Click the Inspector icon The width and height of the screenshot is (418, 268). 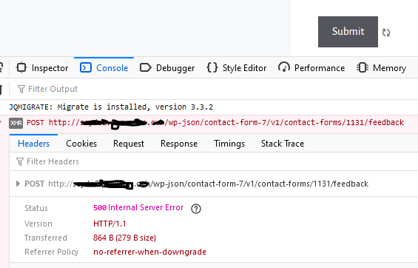coord(21,67)
